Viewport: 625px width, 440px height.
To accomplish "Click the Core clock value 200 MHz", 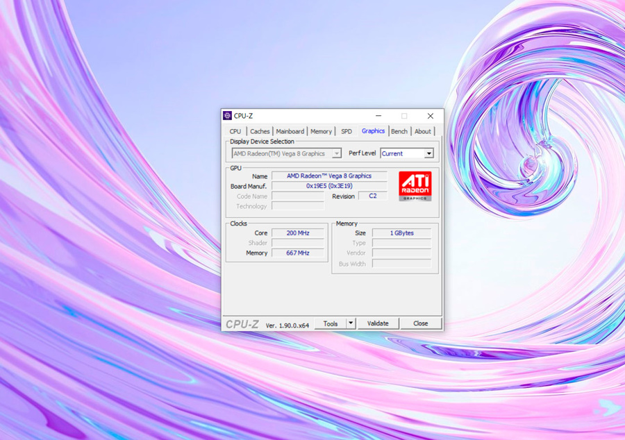I will (x=298, y=233).
